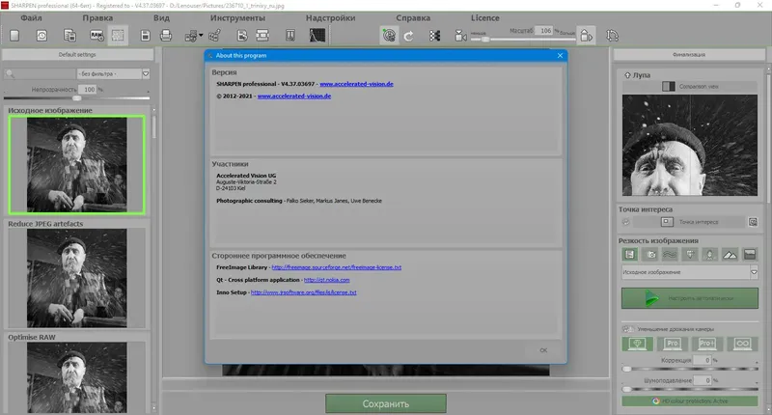Select the portrait sharpness category icon

point(709,255)
